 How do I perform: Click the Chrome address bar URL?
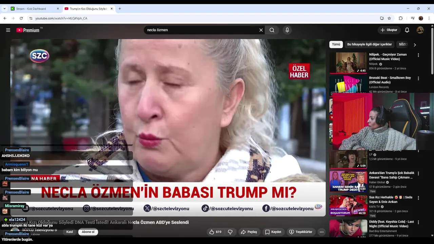(61, 18)
